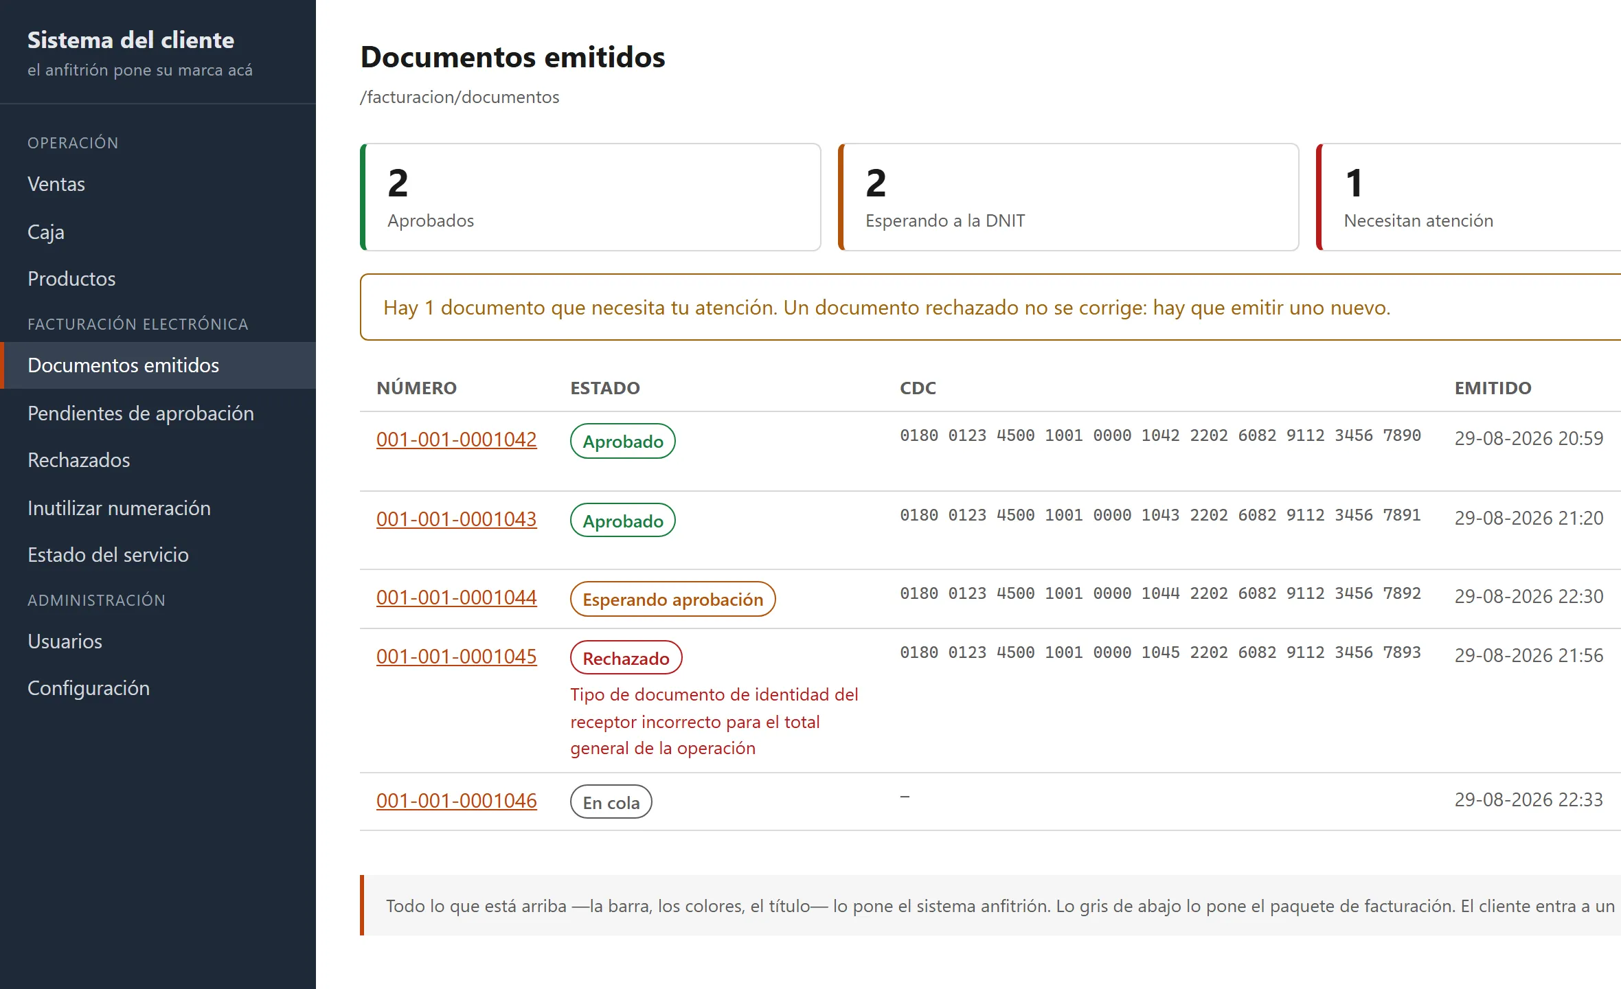Open Configuración in the sidebar
Screen dimensions: 1621x989
[x=158, y=688]
